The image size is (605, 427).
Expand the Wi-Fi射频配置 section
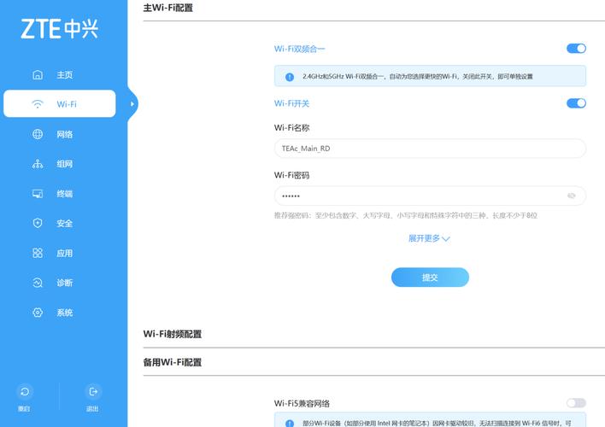173,334
